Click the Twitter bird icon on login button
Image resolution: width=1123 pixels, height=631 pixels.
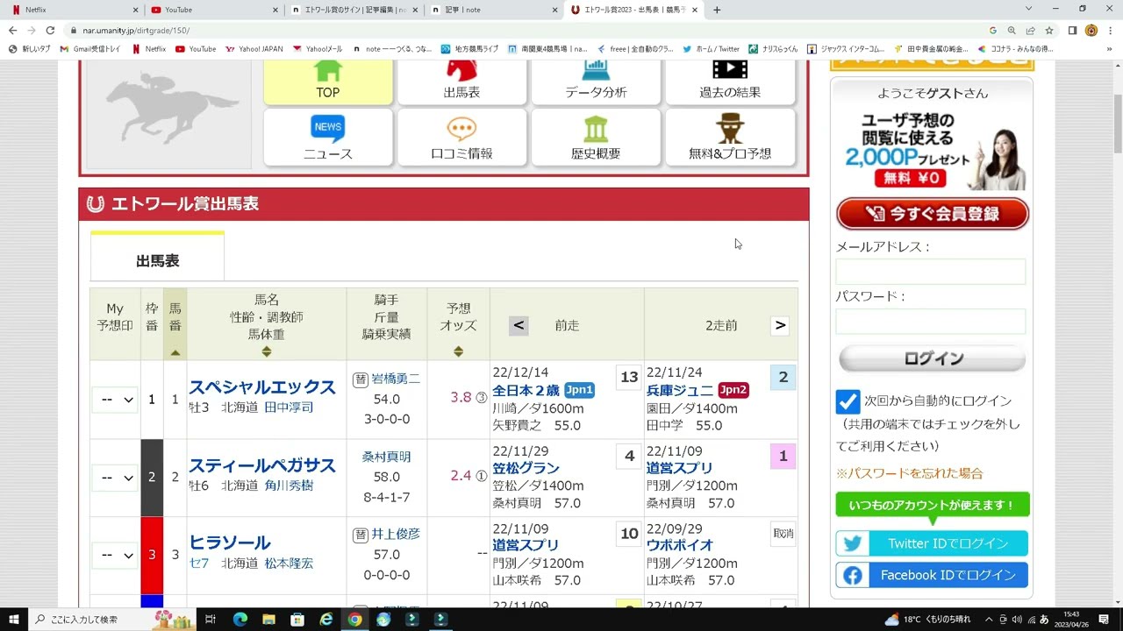852,543
